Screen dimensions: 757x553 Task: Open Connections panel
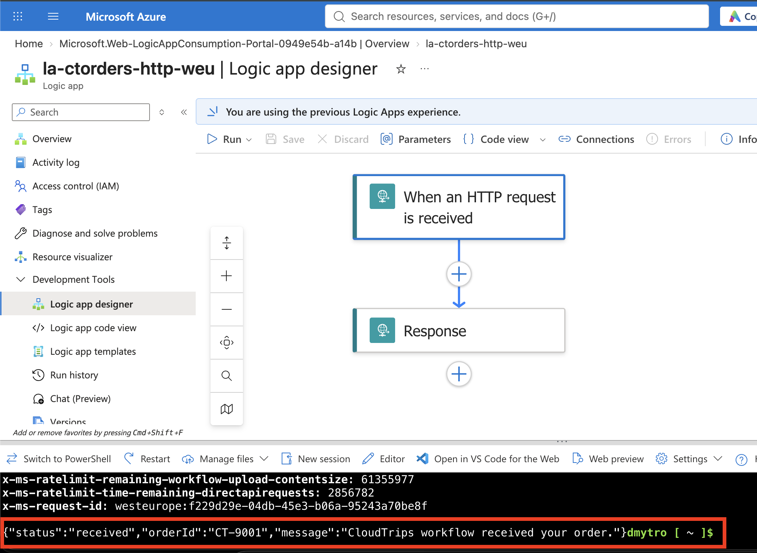pos(596,139)
